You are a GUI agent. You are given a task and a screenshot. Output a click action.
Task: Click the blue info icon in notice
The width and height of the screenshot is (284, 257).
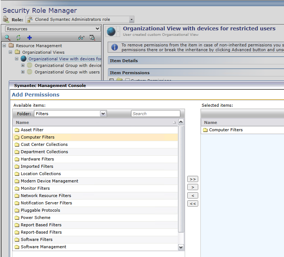tap(115, 47)
